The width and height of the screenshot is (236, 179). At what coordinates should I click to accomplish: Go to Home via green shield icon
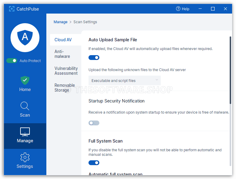[25, 80]
